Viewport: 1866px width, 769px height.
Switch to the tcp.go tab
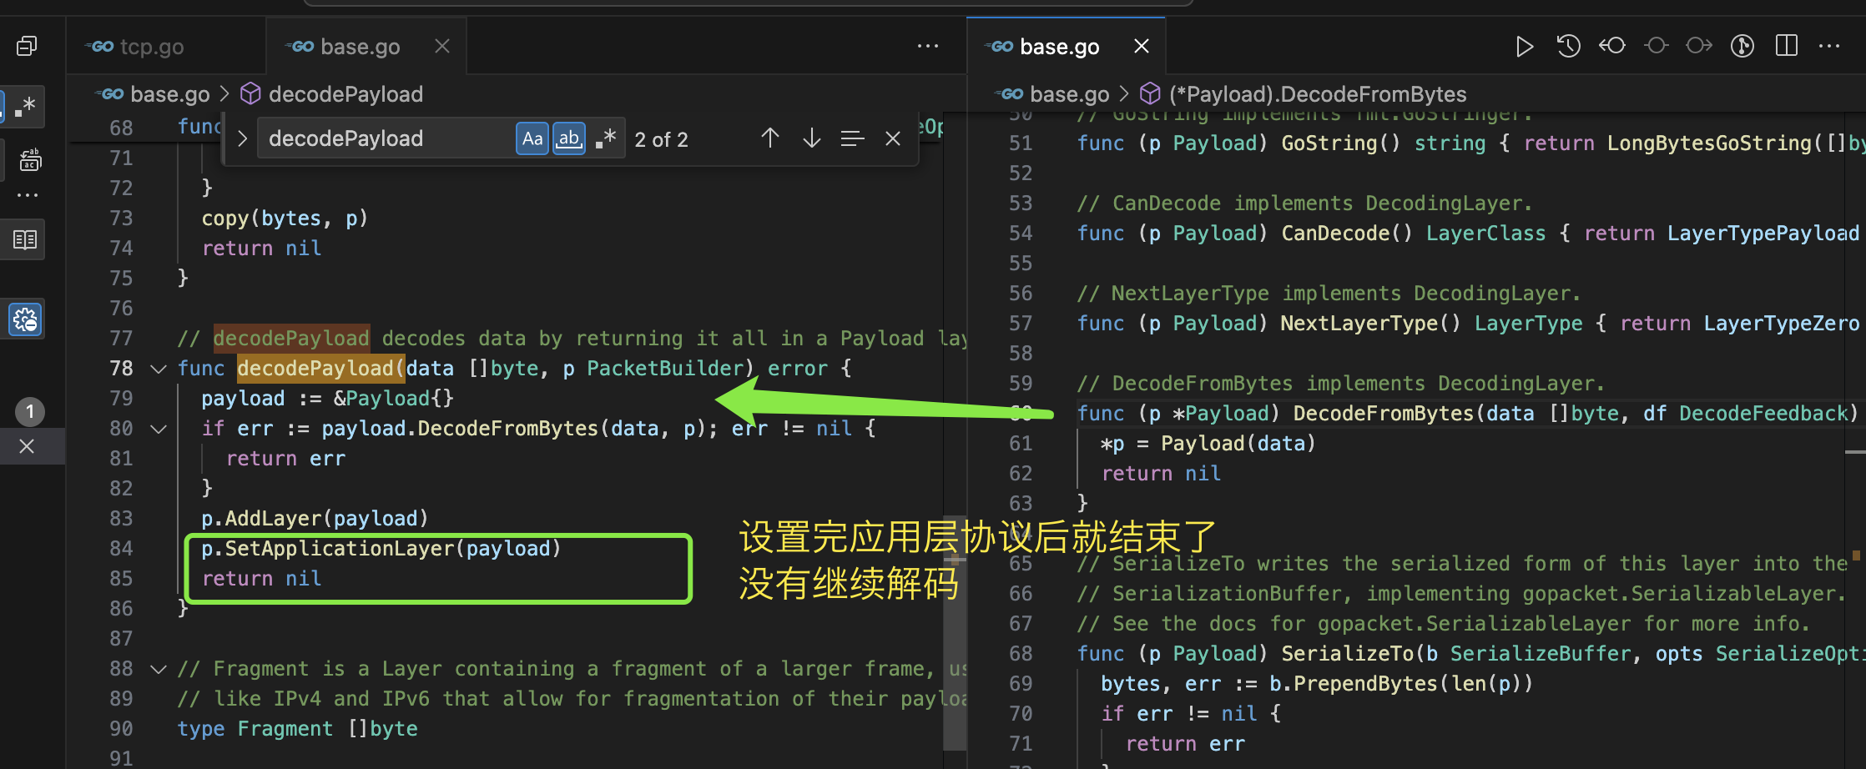[165, 47]
